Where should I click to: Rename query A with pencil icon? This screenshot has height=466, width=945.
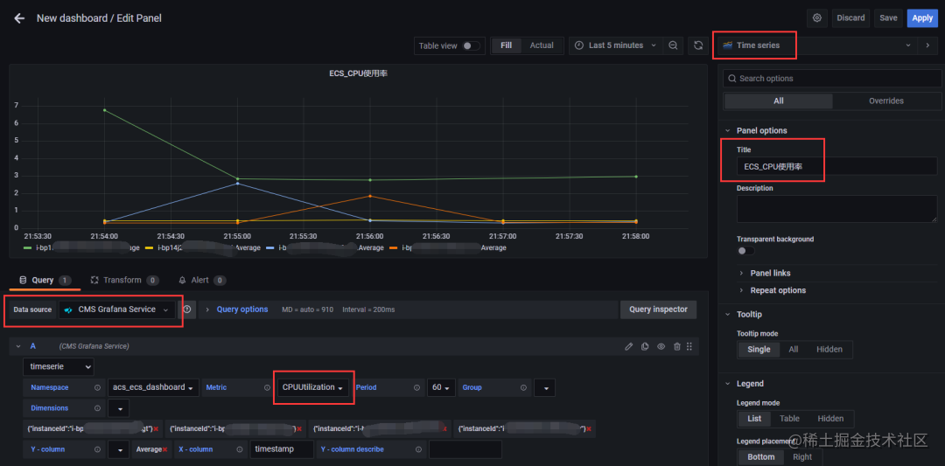pos(628,346)
